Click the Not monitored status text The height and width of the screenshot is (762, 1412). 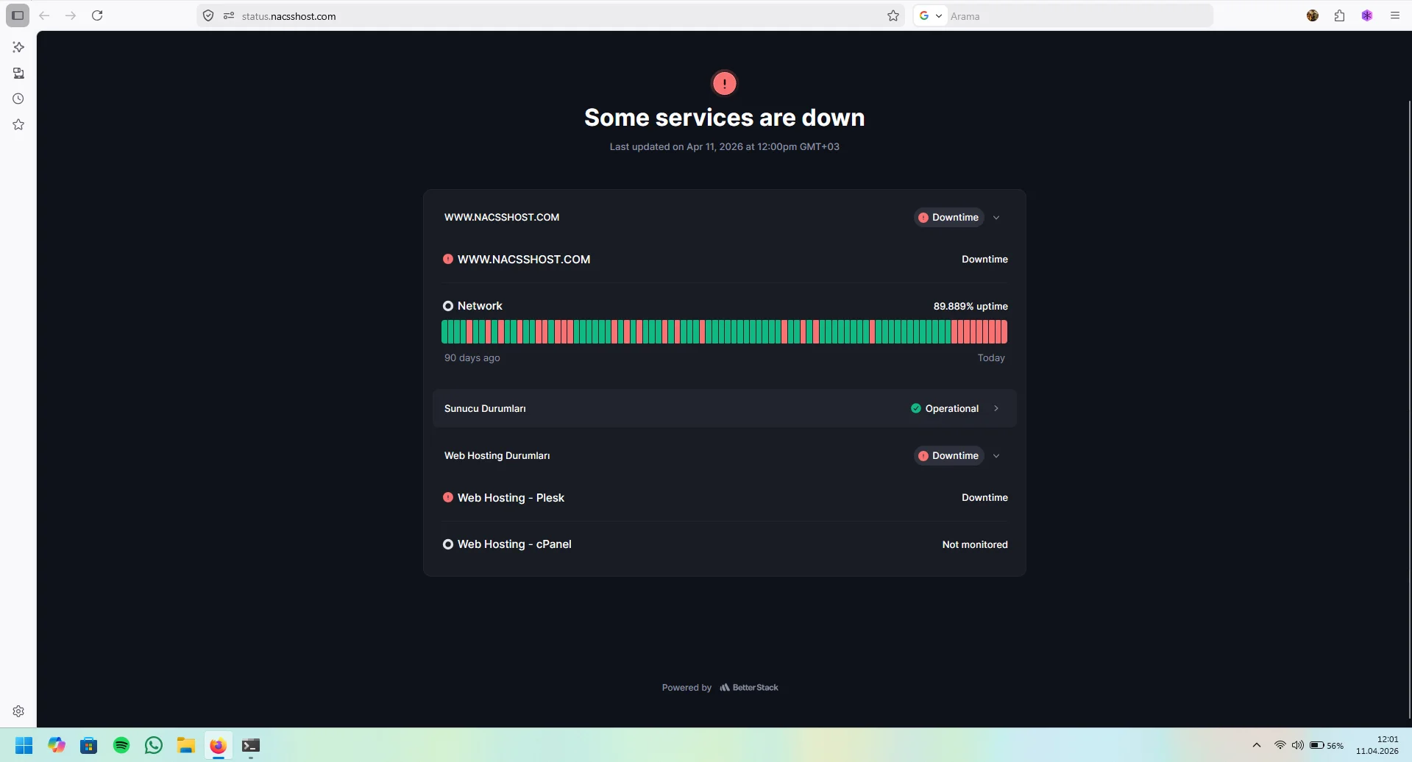975,544
